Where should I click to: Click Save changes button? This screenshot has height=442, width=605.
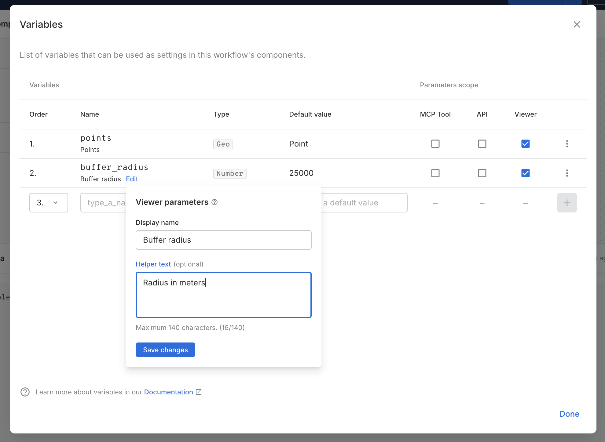[165, 350]
